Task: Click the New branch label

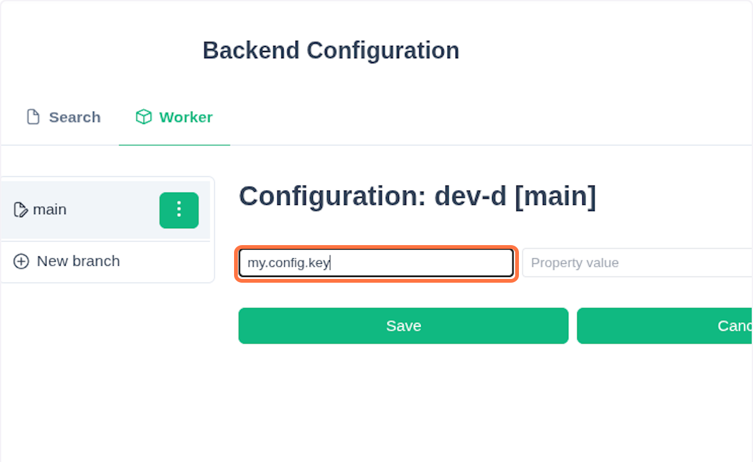Action: [78, 261]
